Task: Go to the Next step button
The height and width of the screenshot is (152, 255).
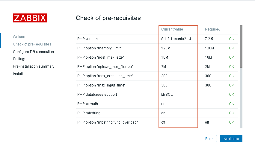Action: 231,139
